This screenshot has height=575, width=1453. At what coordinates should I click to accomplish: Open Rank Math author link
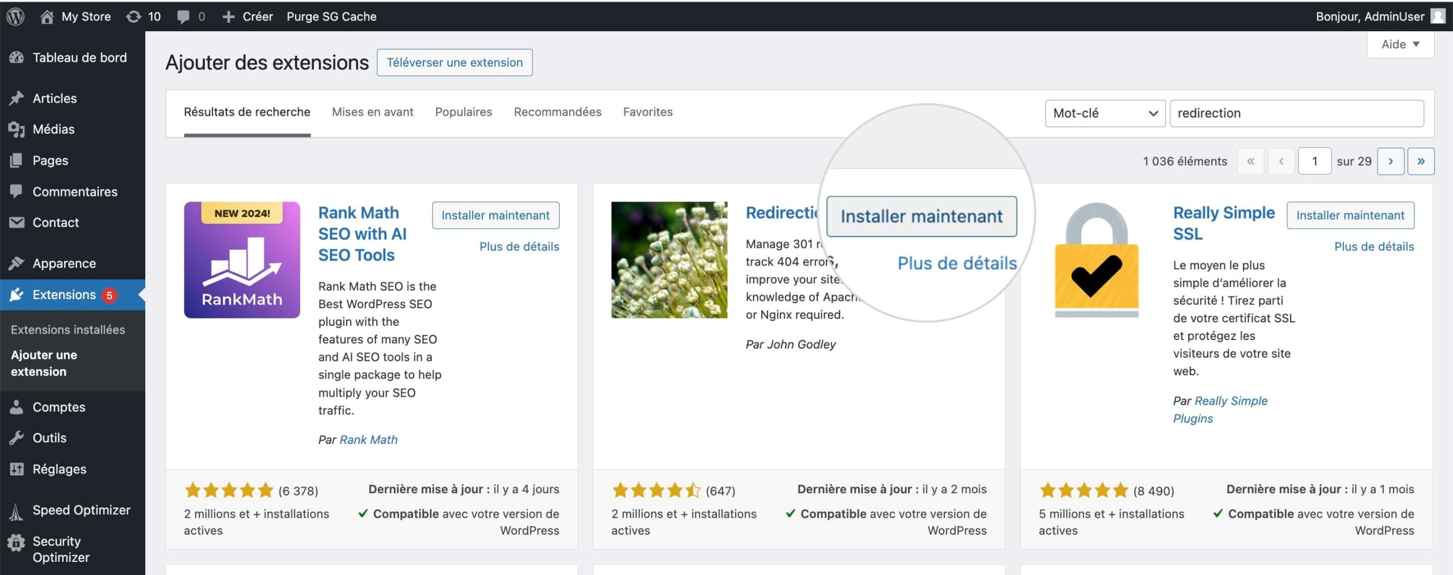pyautogui.click(x=368, y=440)
